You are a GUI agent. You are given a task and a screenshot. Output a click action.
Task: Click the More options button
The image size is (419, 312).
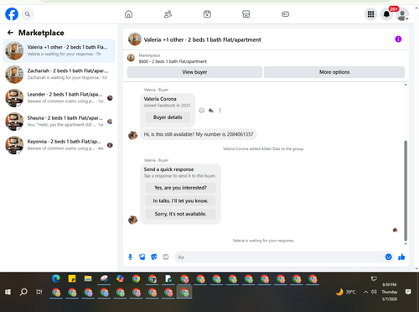point(334,72)
